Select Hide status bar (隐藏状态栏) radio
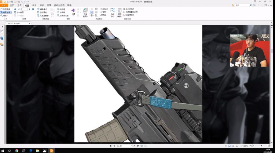275x153 pixels. [124, 15]
